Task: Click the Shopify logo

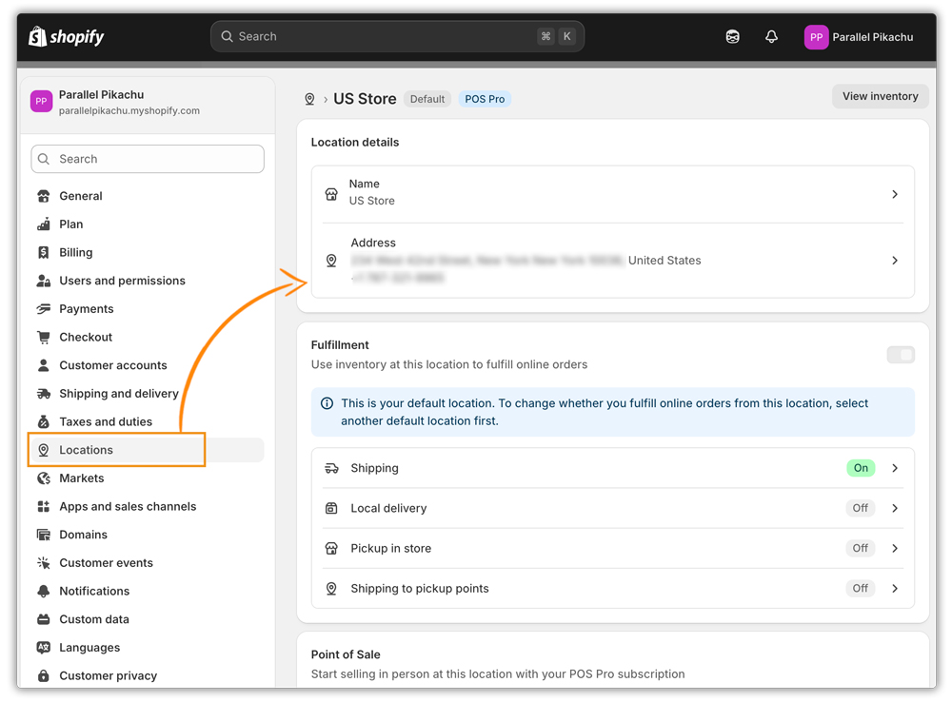Action: click(67, 37)
